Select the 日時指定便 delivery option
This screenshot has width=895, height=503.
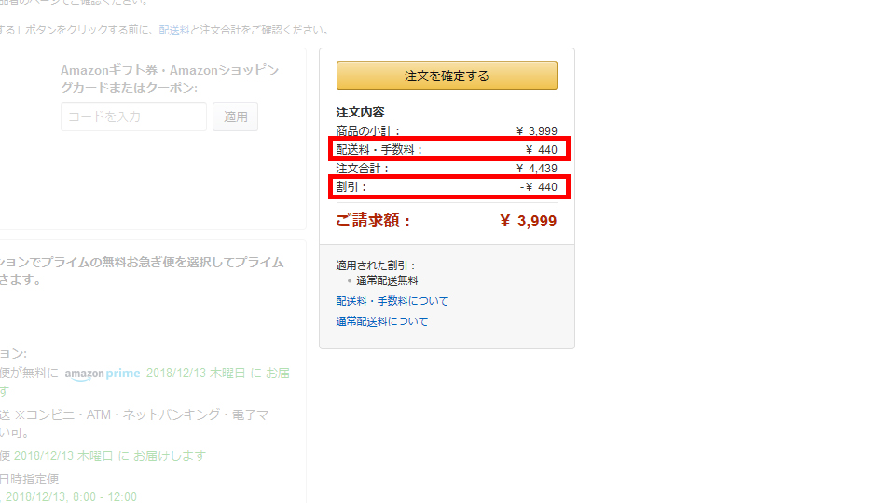pos(30,479)
